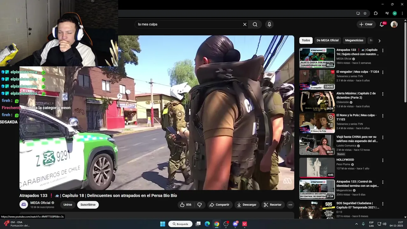The width and height of the screenshot is (407, 229).
Task: Click 'Luisito Comunica' channel name
Action: [346, 146]
